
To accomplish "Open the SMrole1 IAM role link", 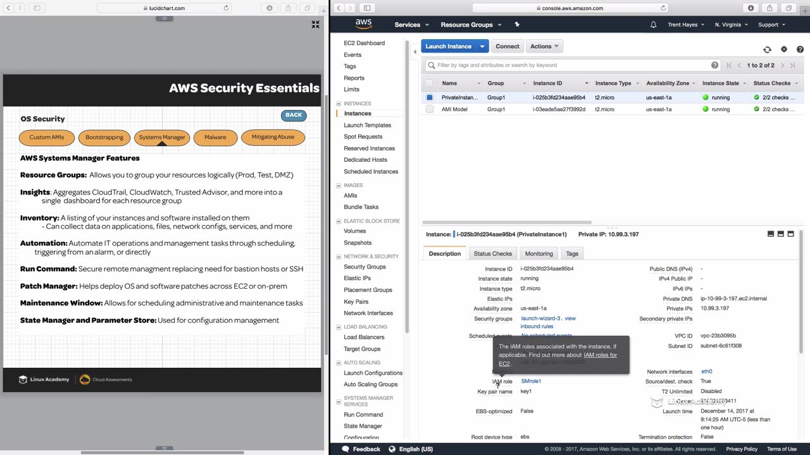I will [x=531, y=381].
